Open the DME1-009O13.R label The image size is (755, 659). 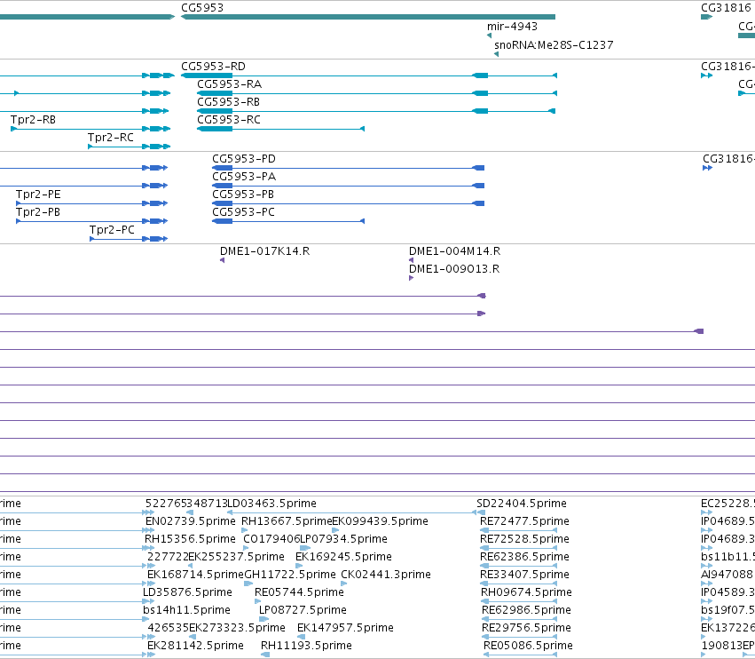pos(454,269)
